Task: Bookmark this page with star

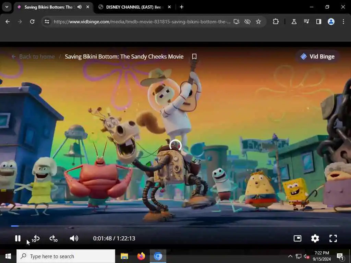Action: click(258, 22)
